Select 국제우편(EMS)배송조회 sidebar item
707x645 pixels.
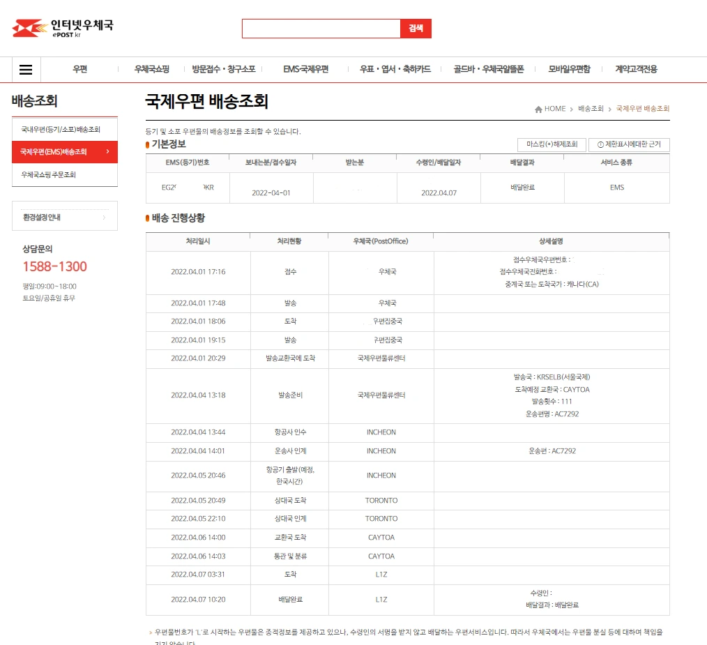tap(64, 152)
